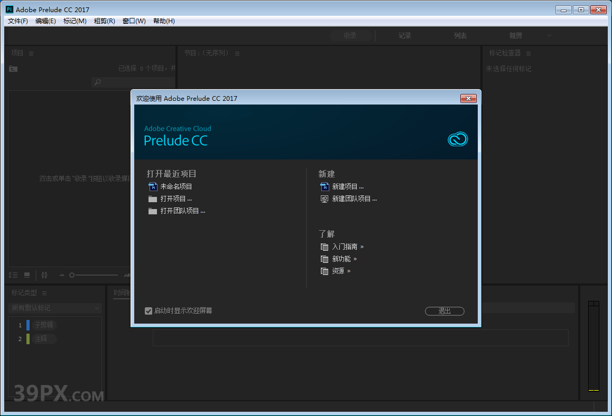Select the 子剪辑 marker type
The height and width of the screenshot is (416, 612).
[44, 325]
